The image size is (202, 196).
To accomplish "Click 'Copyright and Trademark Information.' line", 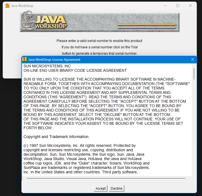I will pyautogui.click(x=56, y=137).
